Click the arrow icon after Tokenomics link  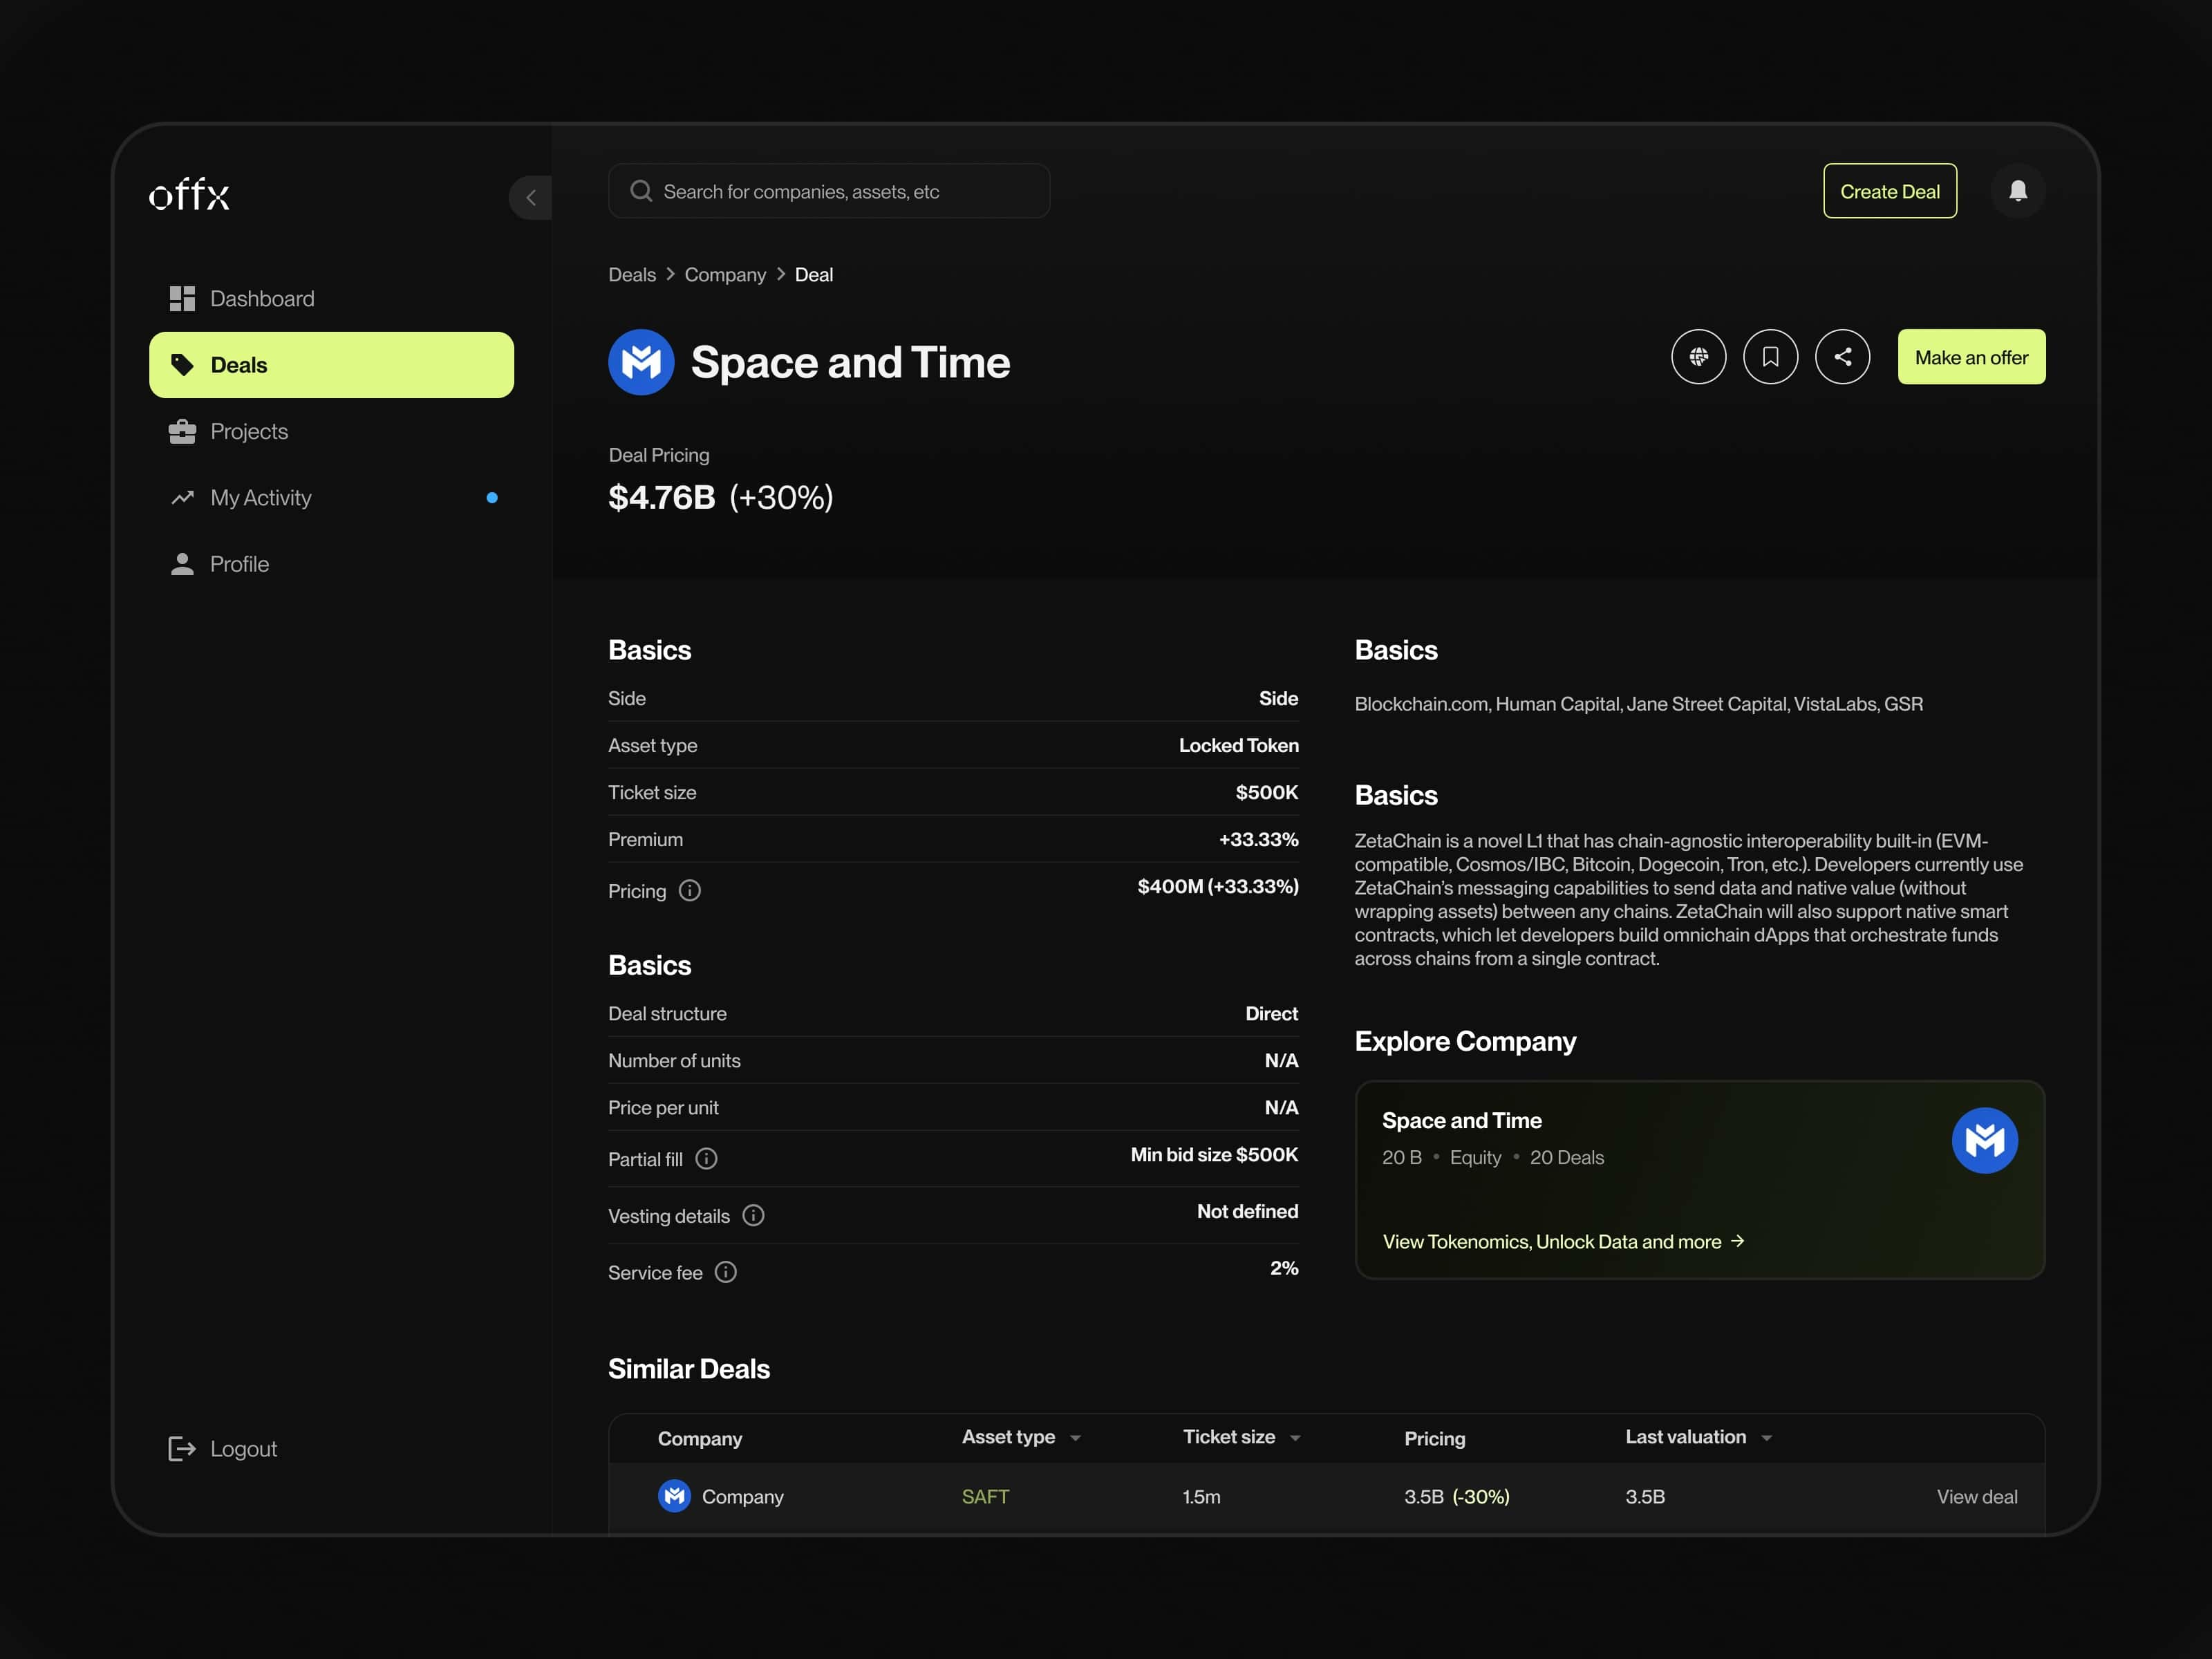tap(1738, 1241)
